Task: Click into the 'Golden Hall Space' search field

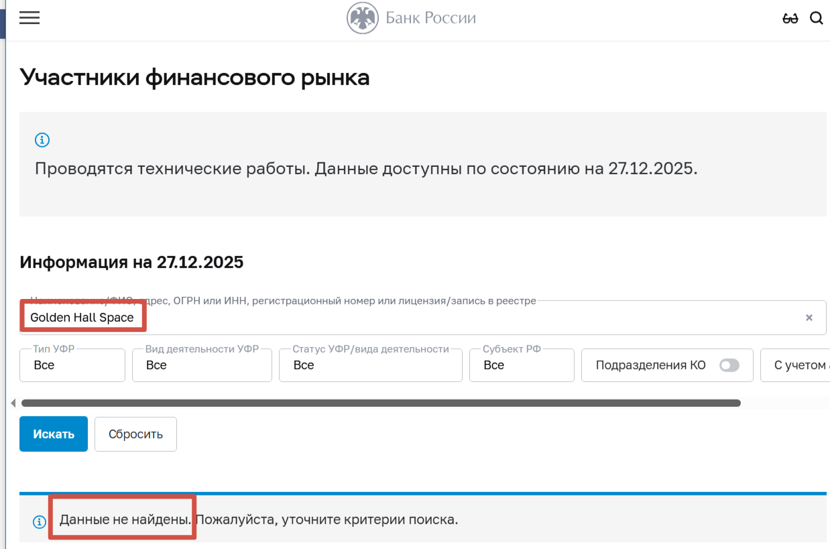Action: [422, 318]
